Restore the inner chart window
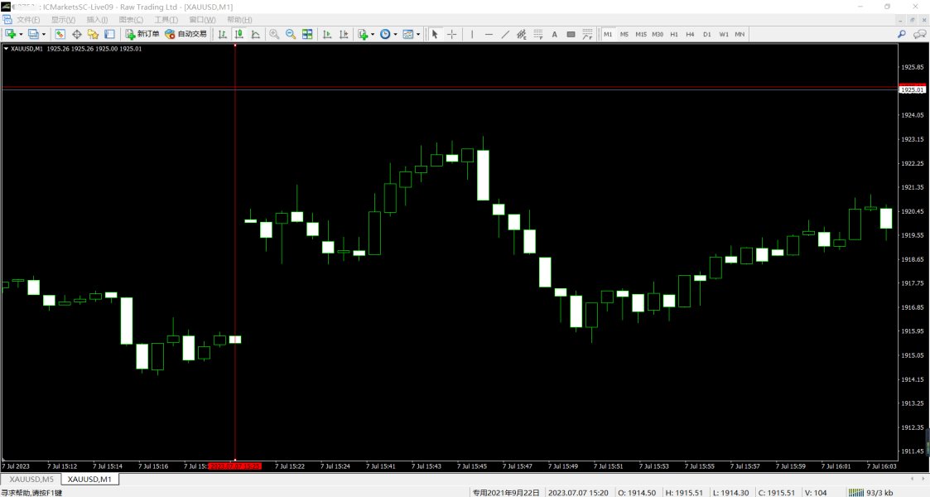This screenshot has width=930, height=497. (x=913, y=20)
